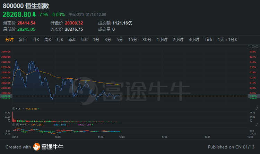
Task: Select the 分时 tab
Action: click(9, 40)
